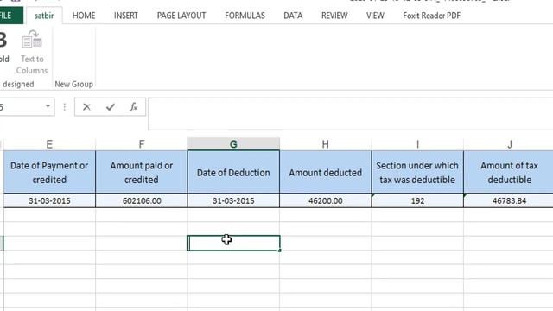Select the 'Amount paid or credited' cell
Viewport: 553px width, 311px height.
click(142, 172)
